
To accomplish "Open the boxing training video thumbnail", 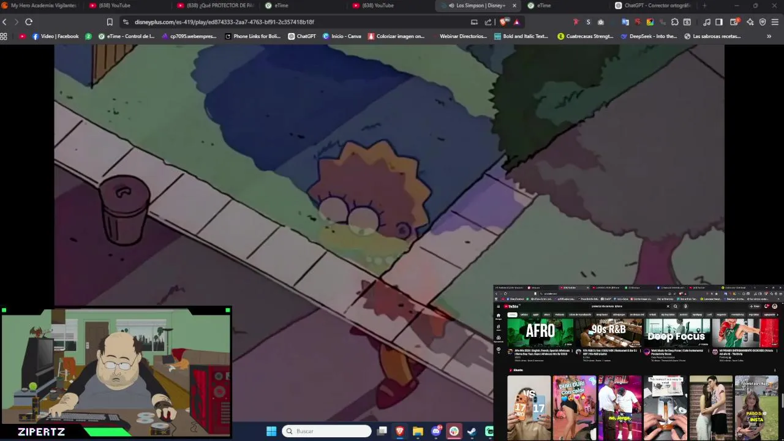I will click(745, 333).
